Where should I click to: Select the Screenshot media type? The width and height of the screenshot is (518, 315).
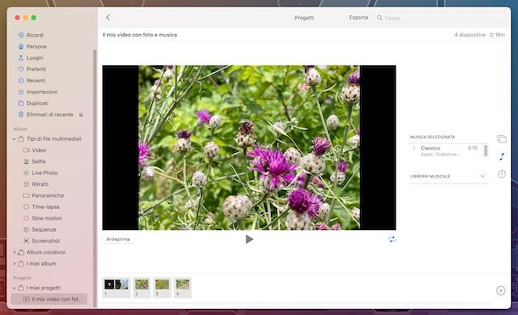coord(42,241)
